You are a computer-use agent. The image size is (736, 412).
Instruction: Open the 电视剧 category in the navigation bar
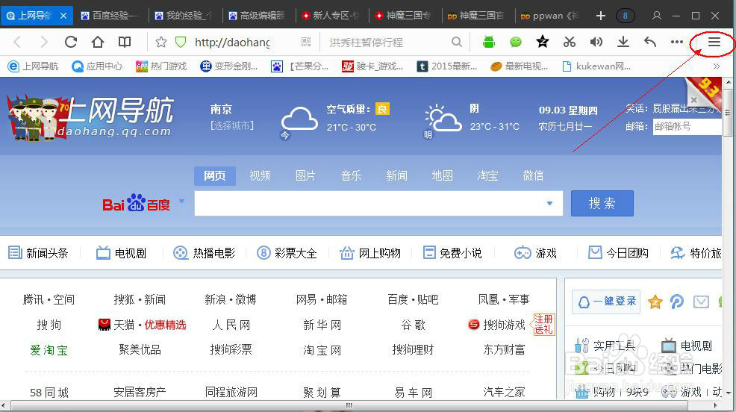coord(121,253)
